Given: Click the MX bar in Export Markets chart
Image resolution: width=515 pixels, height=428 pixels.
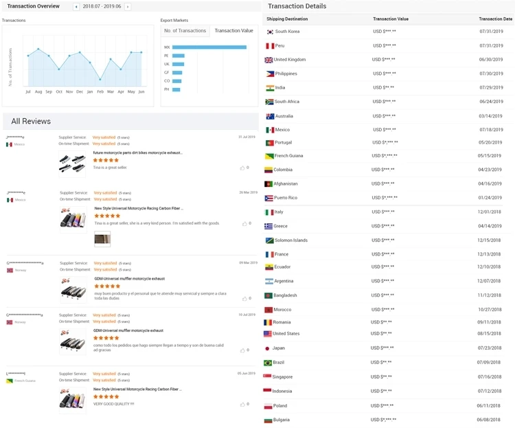Looking at the screenshot, I should coord(209,47).
